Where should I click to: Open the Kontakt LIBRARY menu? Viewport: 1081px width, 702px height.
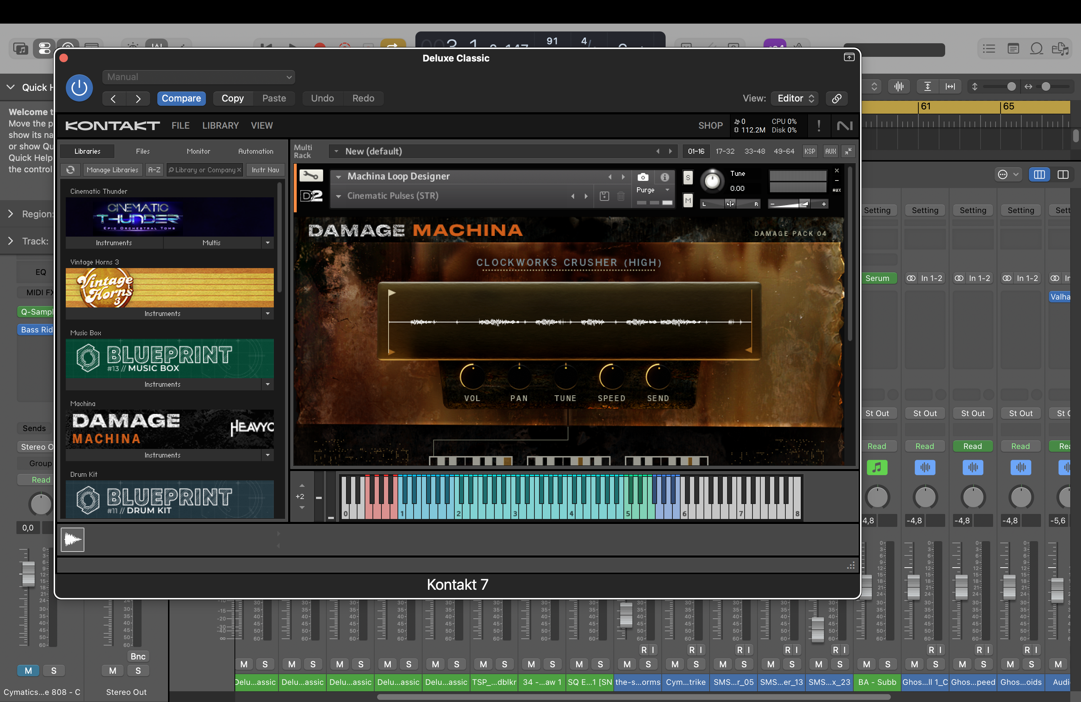click(220, 126)
